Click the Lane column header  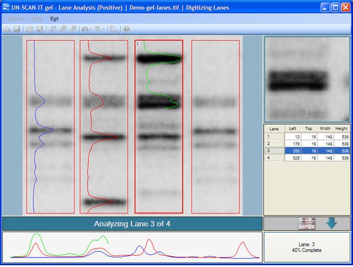tap(274, 129)
